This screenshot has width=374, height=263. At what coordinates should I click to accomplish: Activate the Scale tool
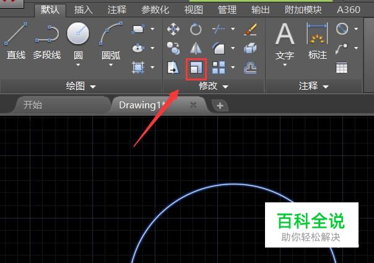(x=196, y=67)
